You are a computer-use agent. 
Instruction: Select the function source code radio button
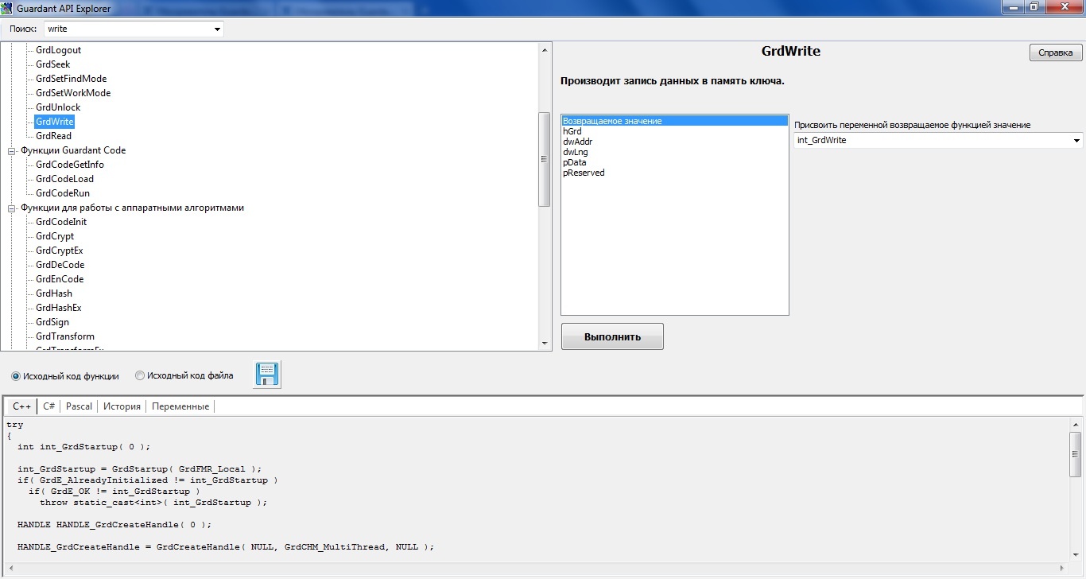(16, 376)
